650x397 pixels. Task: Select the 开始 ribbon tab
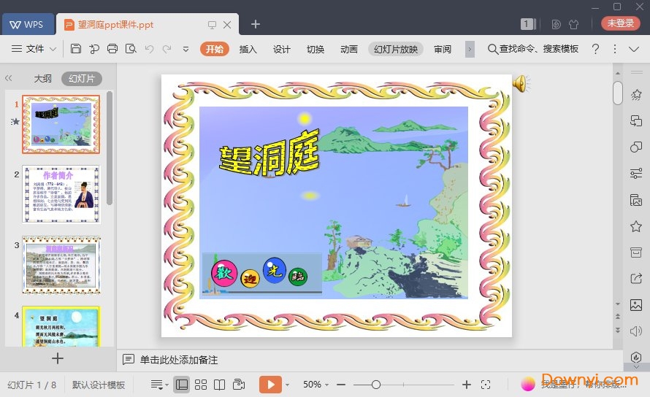point(214,49)
